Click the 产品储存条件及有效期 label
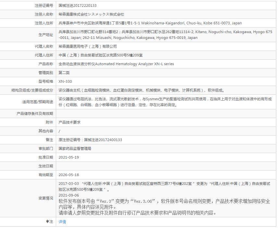This screenshot has height=228, width=278. pos(35,114)
